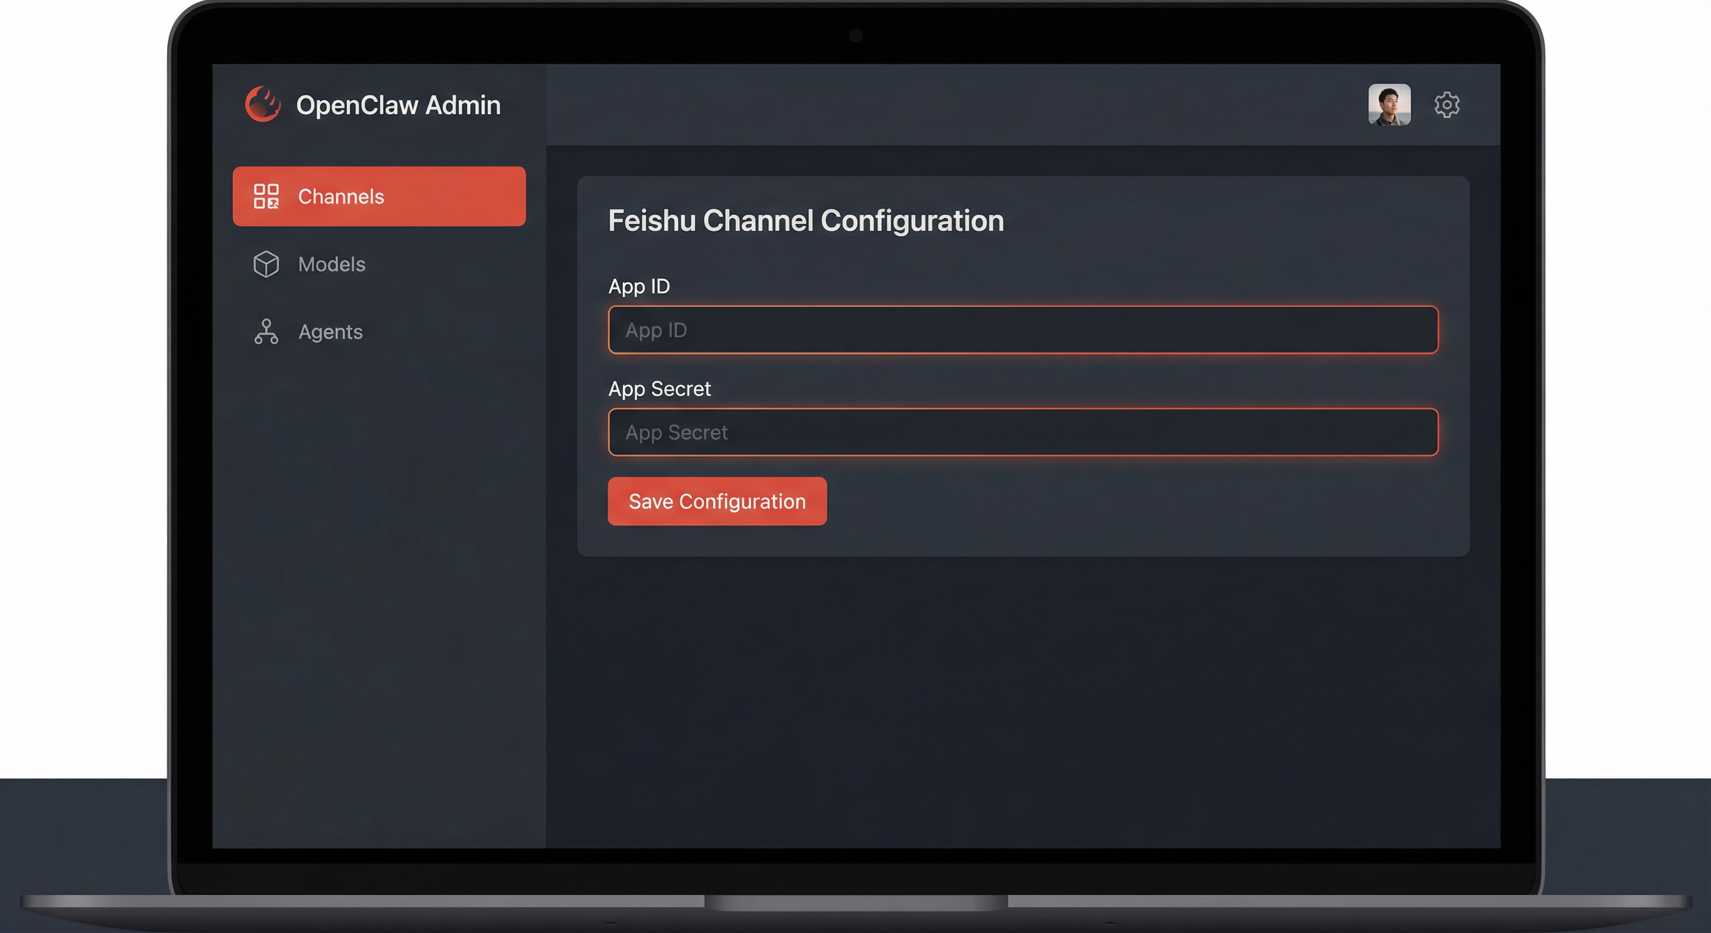Focus the App ID input field

coord(1023,330)
